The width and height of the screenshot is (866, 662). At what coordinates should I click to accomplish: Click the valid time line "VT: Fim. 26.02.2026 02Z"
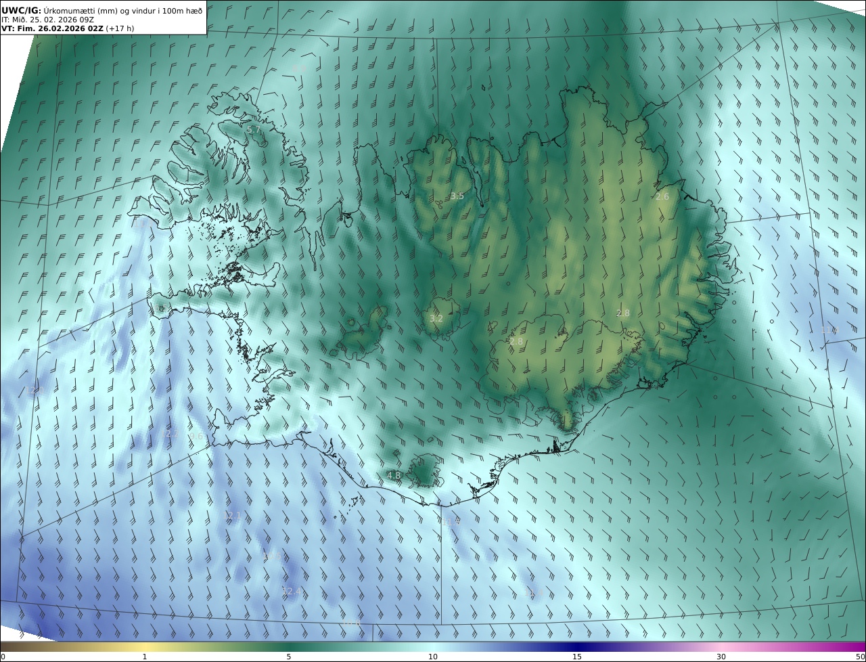pyautogui.click(x=52, y=29)
